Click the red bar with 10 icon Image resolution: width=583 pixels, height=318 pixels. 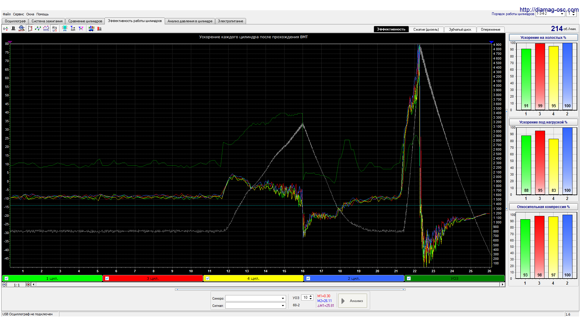click(99, 29)
